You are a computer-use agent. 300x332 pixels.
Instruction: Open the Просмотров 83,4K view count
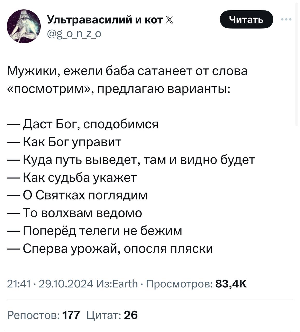[x=196, y=283]
